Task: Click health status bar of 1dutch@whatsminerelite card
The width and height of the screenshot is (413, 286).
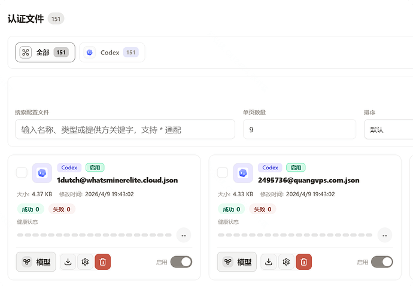Action: tap(95, 235)
